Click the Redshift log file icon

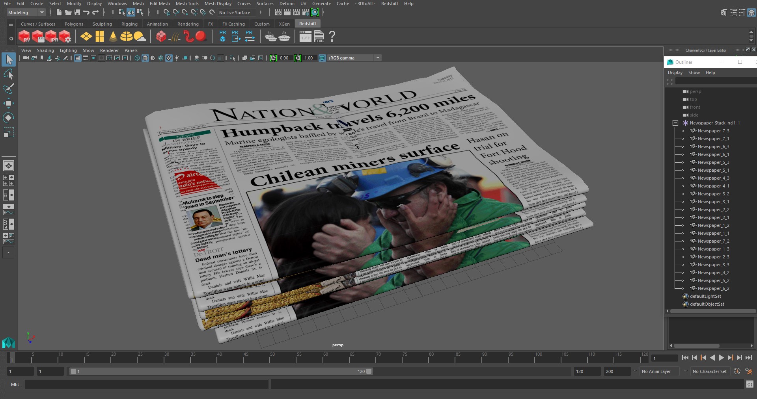(x=319, y=37)
